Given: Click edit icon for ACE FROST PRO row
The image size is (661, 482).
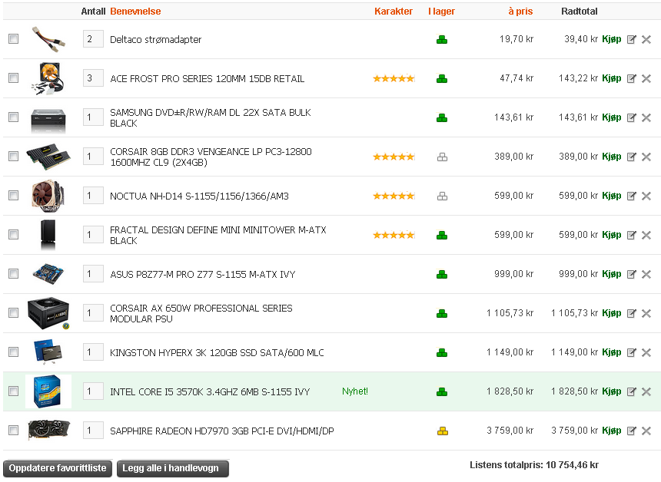Looking at the screenshot, I should [631, 79].
